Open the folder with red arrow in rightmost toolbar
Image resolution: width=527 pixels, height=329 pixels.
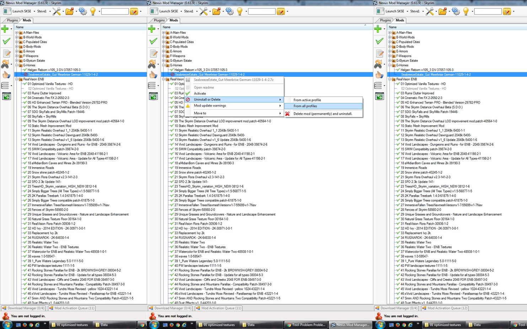tap(442, 11)
